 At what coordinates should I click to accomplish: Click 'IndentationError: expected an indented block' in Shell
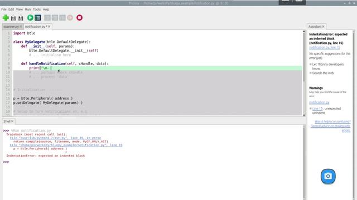click(x=46, y=156)
